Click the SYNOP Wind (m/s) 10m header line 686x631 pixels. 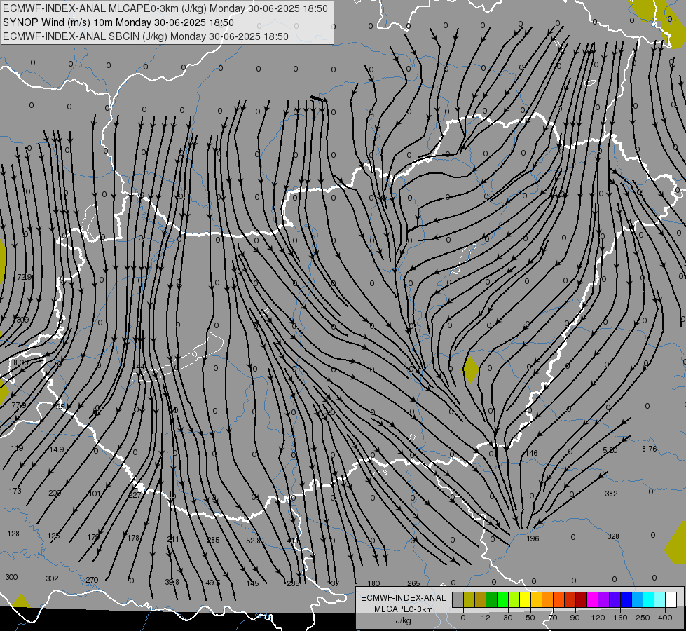point(118,22)
